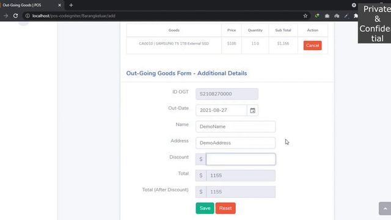Open the Out-Date calendar picker
The image size is (391, 220).
(252, 110)
